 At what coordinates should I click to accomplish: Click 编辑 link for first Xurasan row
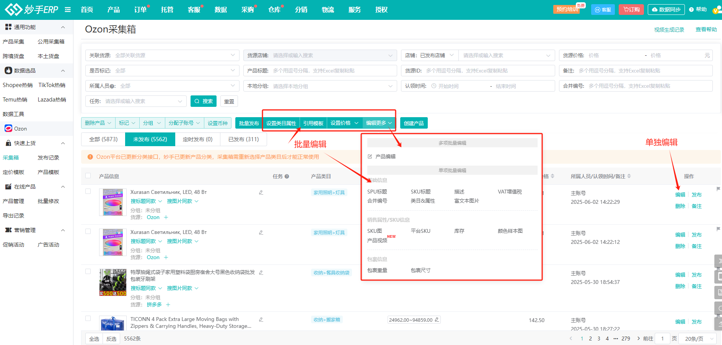680,195
